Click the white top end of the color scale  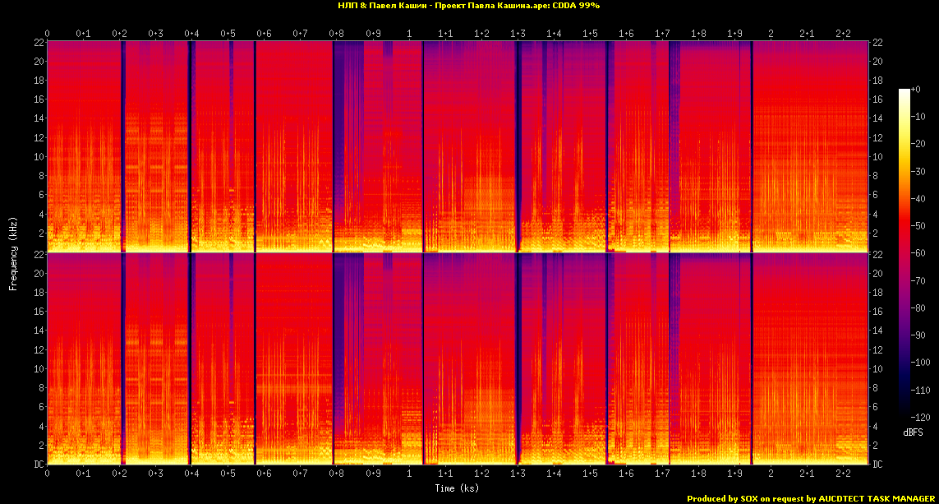point(904,91)
